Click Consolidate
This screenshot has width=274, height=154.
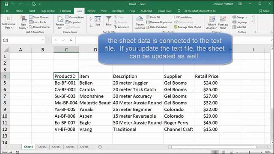[183, 17]
